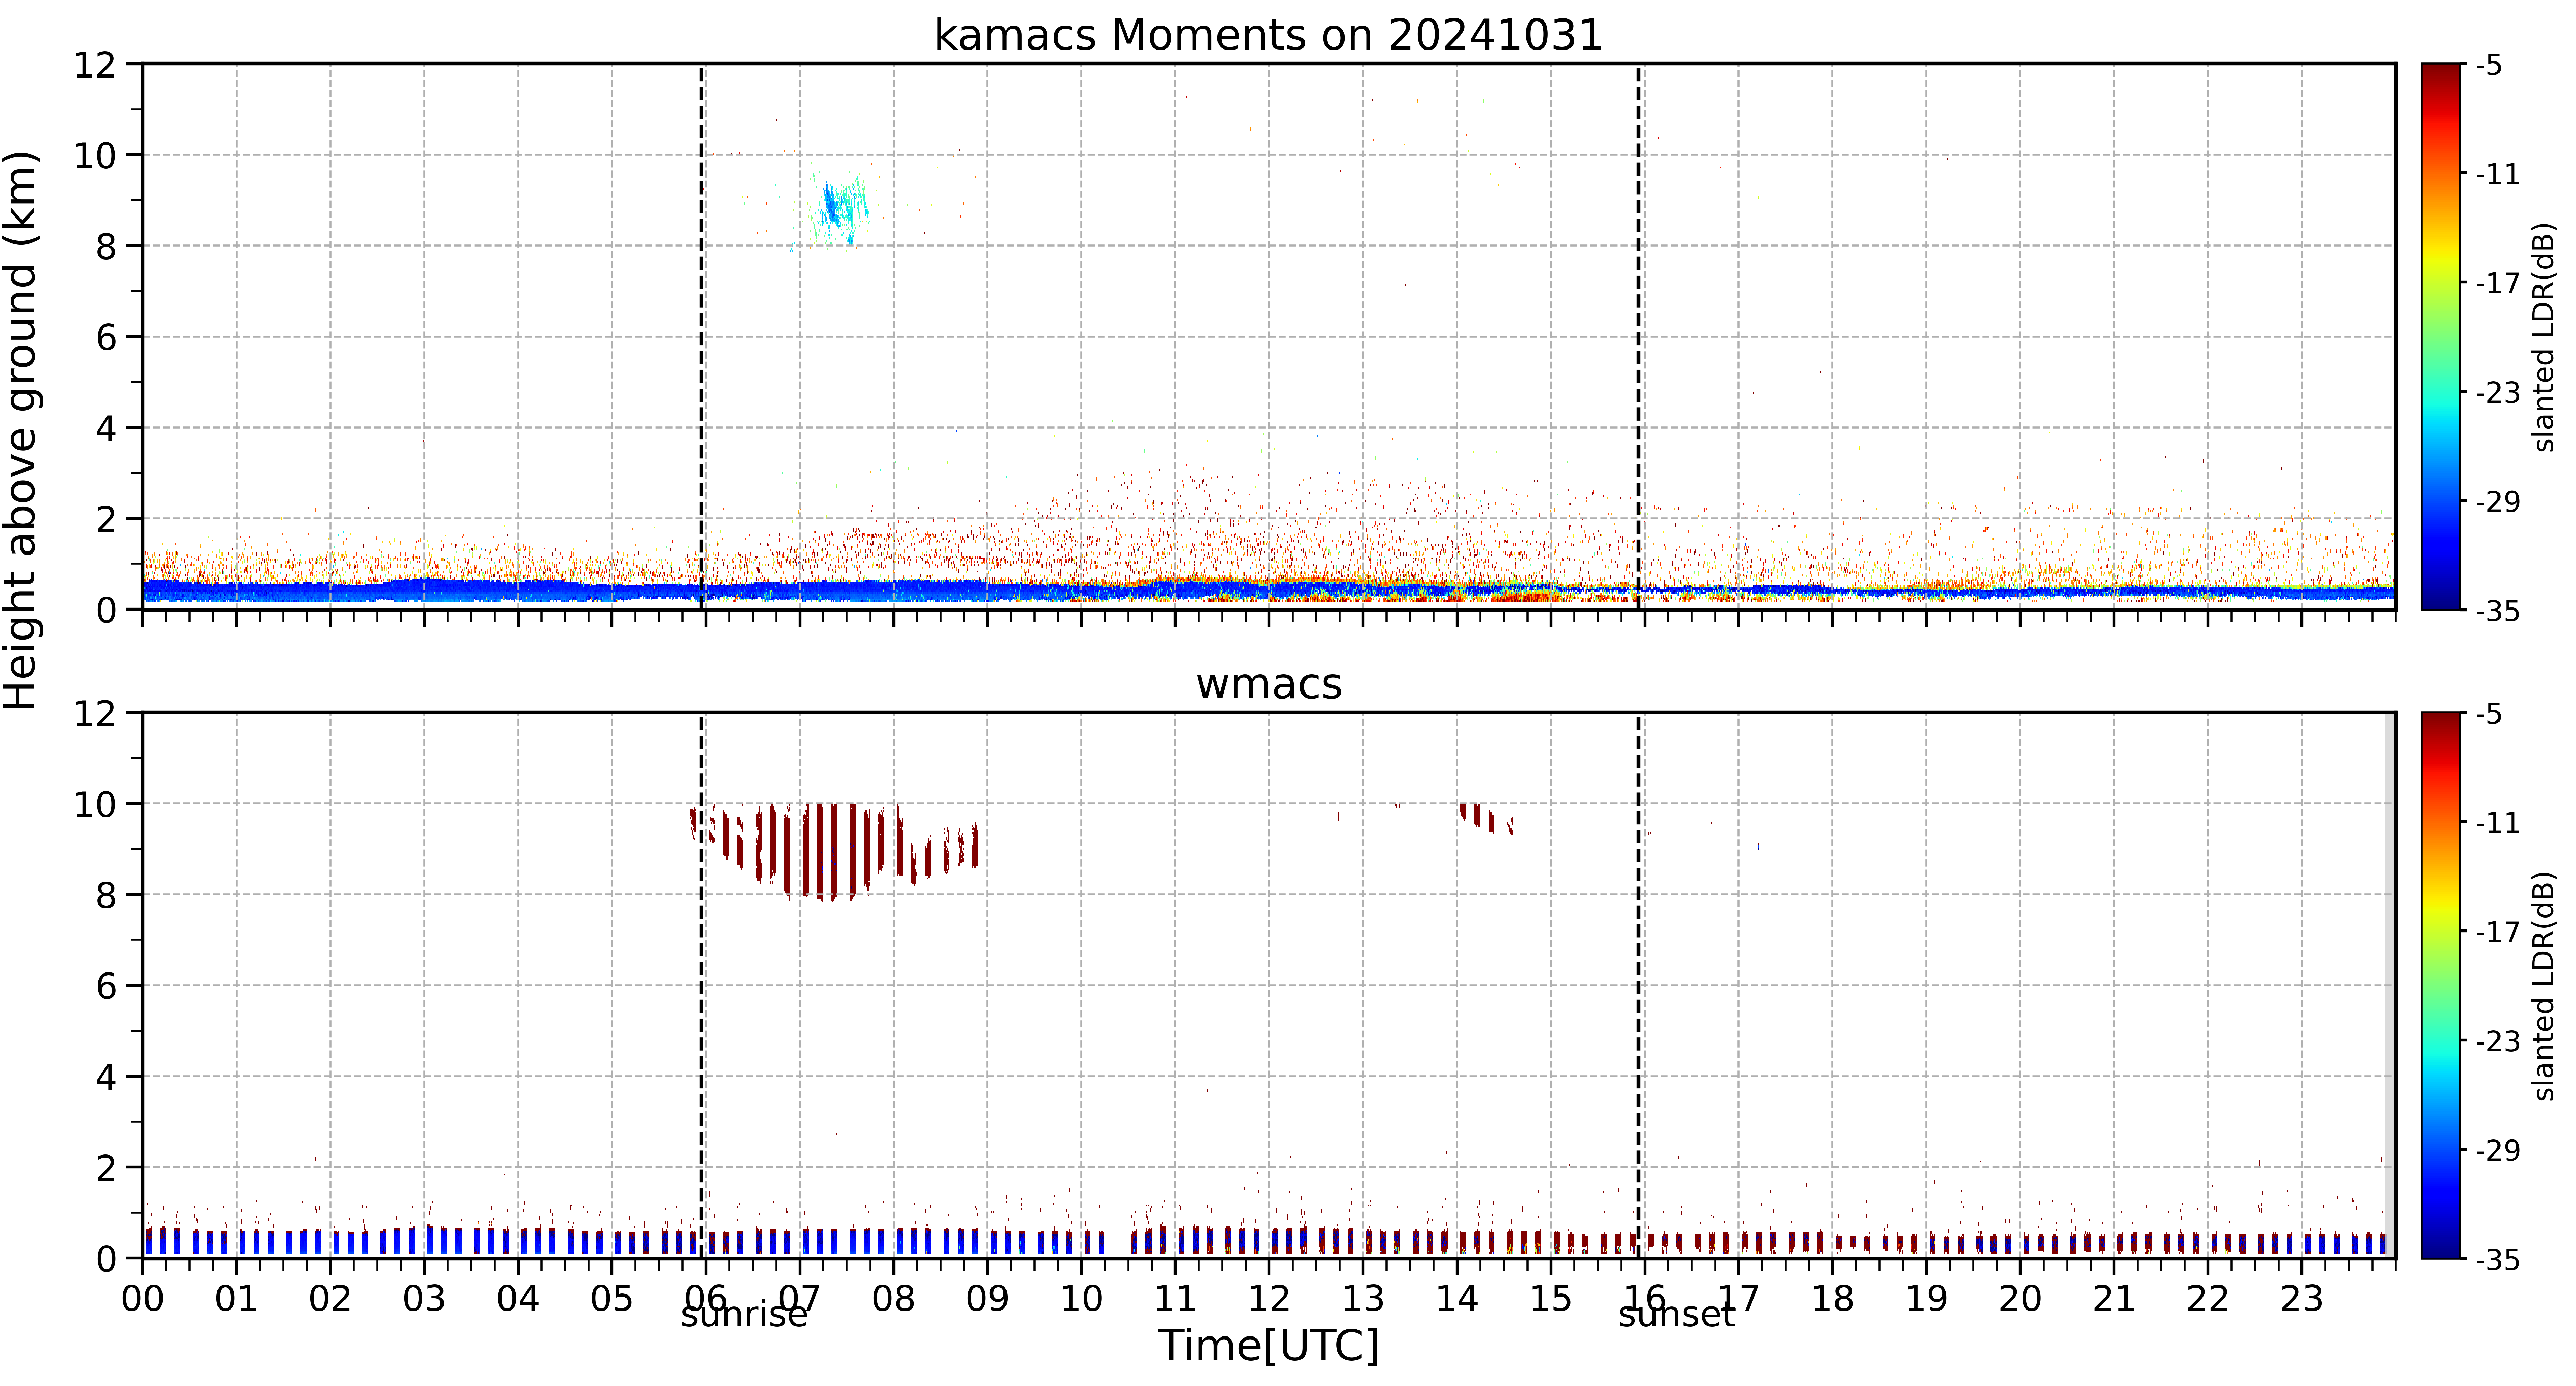Click the "Height above ground (km)" axis label
This screenshot has height=1386, width=2576.
pyautogui.click(x=22, y=430)
